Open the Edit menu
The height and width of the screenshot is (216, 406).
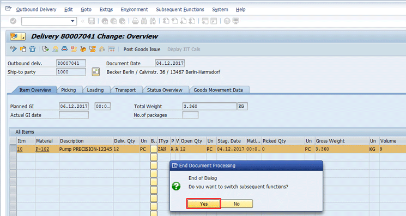(x=68, y=9)
